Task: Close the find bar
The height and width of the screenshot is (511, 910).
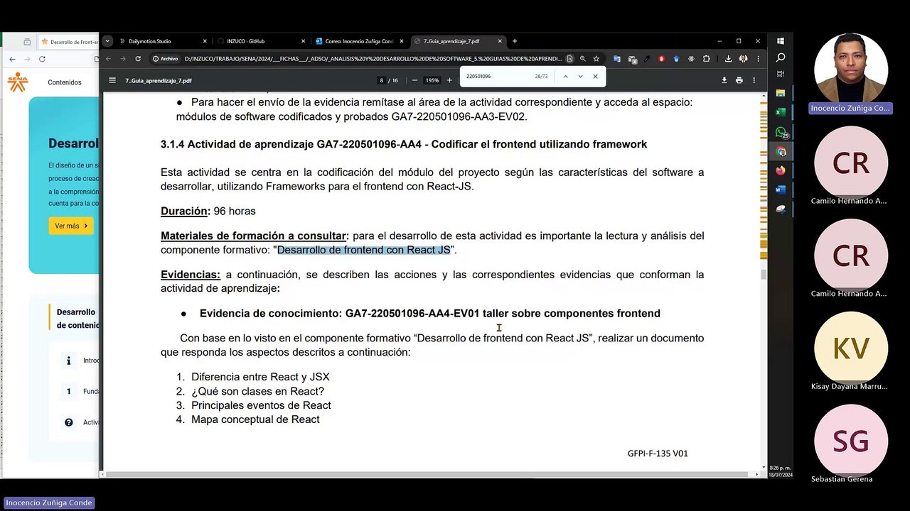Action: tap(595, 76)
